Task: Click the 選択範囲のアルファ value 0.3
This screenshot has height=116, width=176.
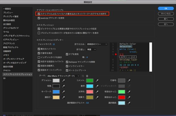Action: 87,103
